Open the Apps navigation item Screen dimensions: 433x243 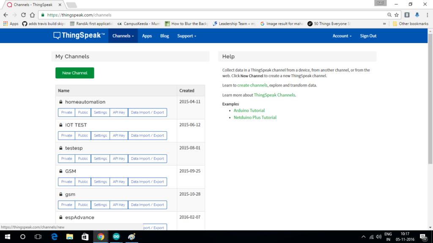tap(147, 36)
